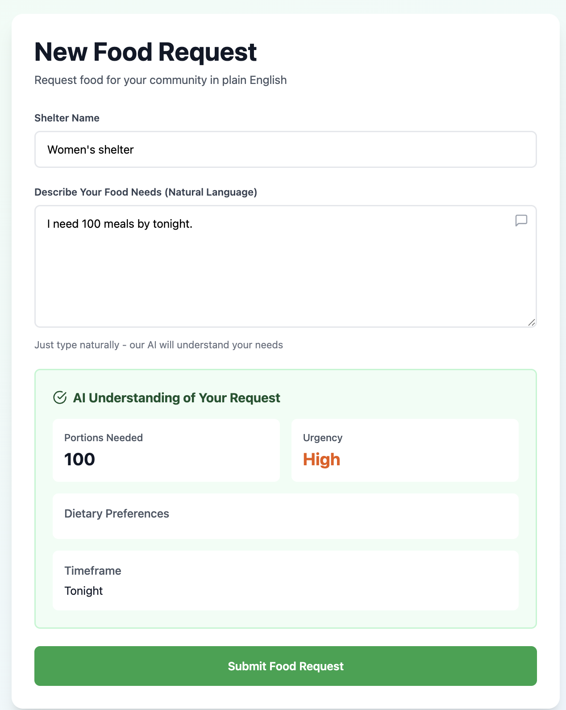Viewport: 566px width, 710px height.
Task: Click the 'AI Understanding of Your Request' title
Action: [x=176, y=398]
